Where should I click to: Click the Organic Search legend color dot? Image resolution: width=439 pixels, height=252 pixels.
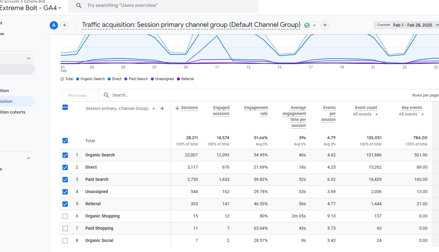[x=78, y=79]
